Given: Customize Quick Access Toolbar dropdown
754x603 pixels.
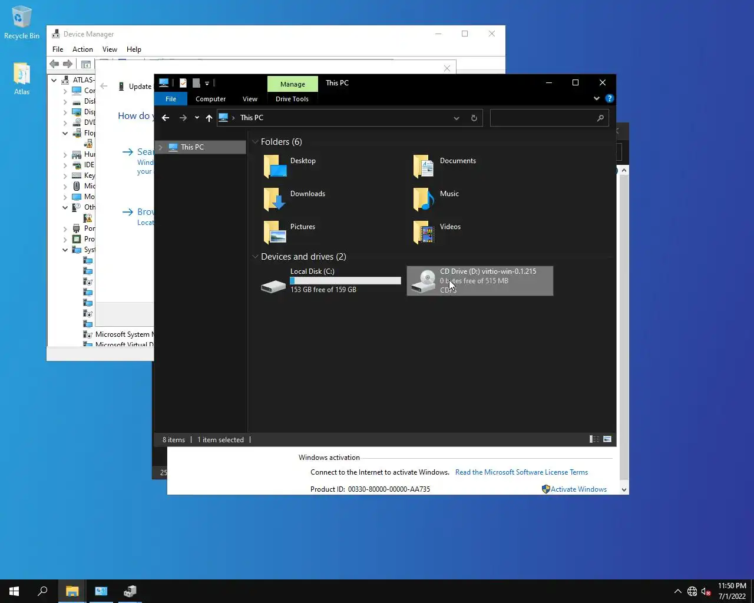Looking at the screenshot, I should click(x=207, y=84).
